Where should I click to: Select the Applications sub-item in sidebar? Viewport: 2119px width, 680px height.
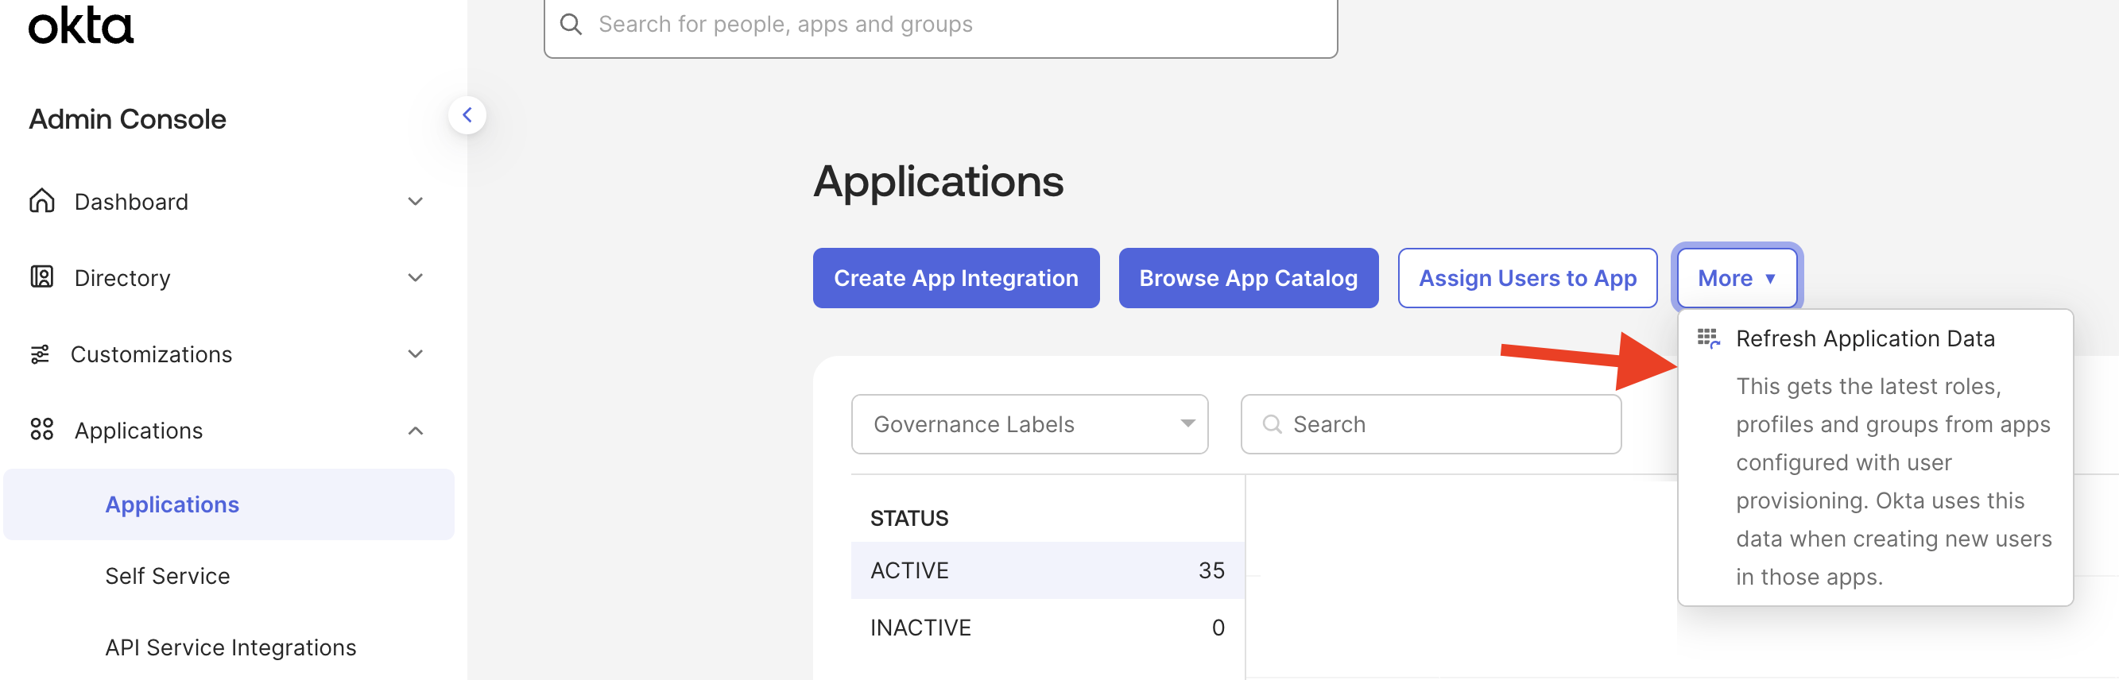tap(229, 505)
